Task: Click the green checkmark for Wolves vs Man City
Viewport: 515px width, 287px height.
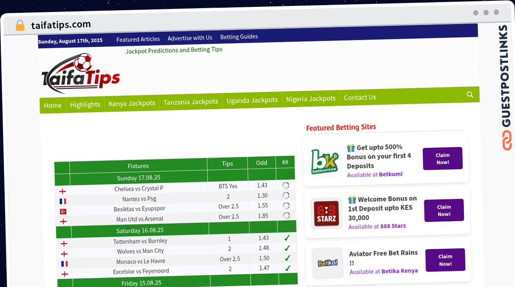Action: [x=288, y=248]
